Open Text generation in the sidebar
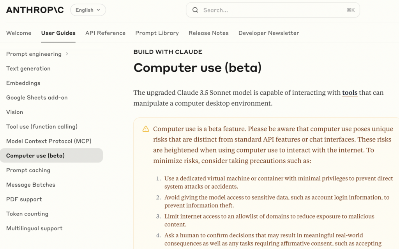This screenshot has height=249, width=399. point(28,69)
